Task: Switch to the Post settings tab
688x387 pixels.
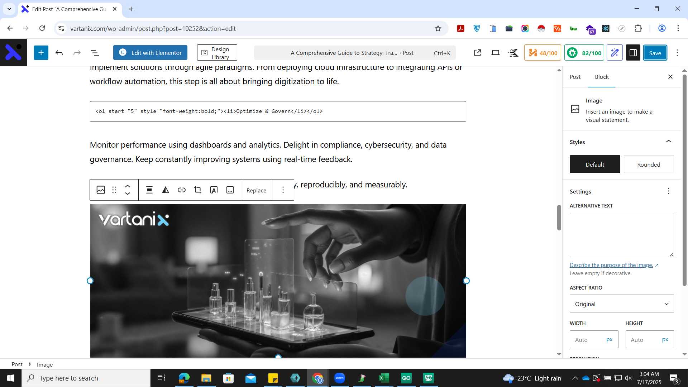Action: [575, 77]
